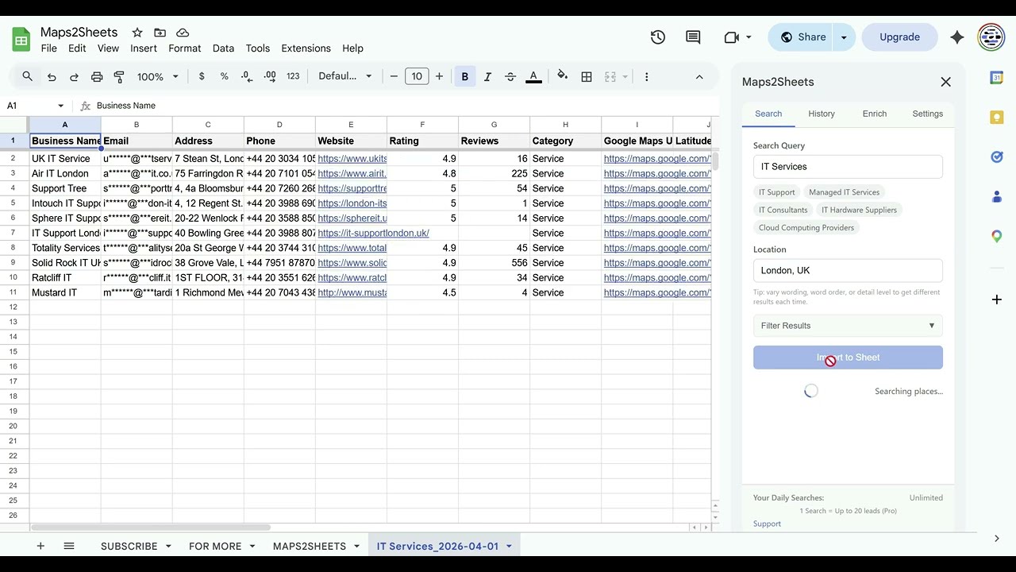
Task: Open the account avatar
Action: tap(991, 37)
